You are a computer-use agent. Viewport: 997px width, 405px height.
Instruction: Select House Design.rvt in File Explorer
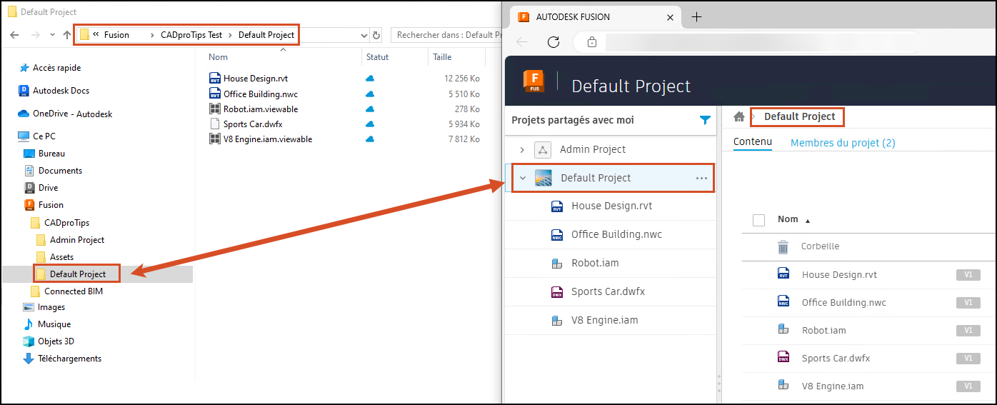[x=256, y=79]
